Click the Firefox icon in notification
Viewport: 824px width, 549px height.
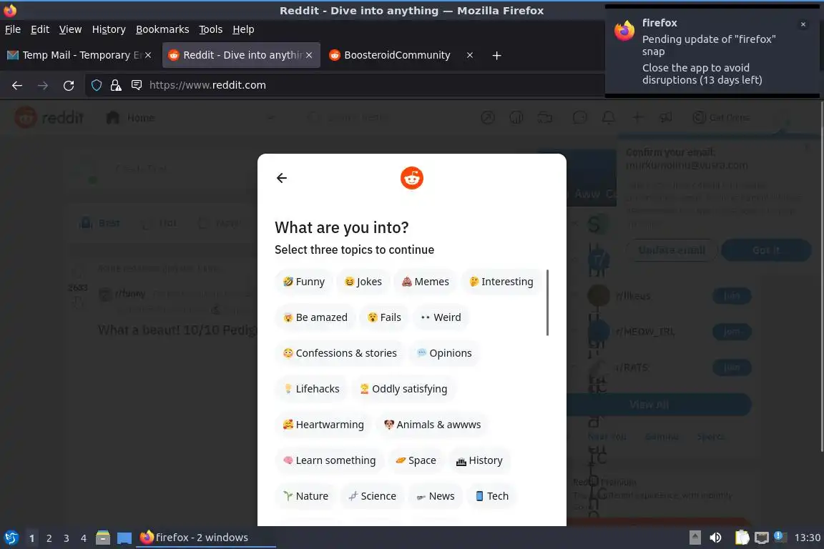click(x=624, y=31)
